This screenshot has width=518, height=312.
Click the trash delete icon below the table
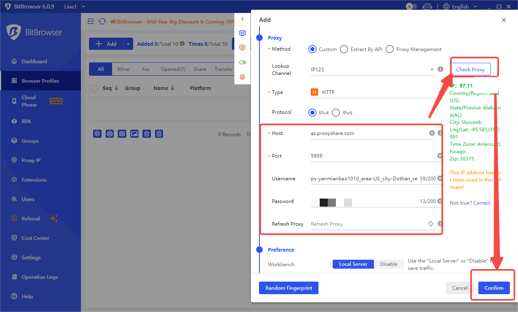159,134
